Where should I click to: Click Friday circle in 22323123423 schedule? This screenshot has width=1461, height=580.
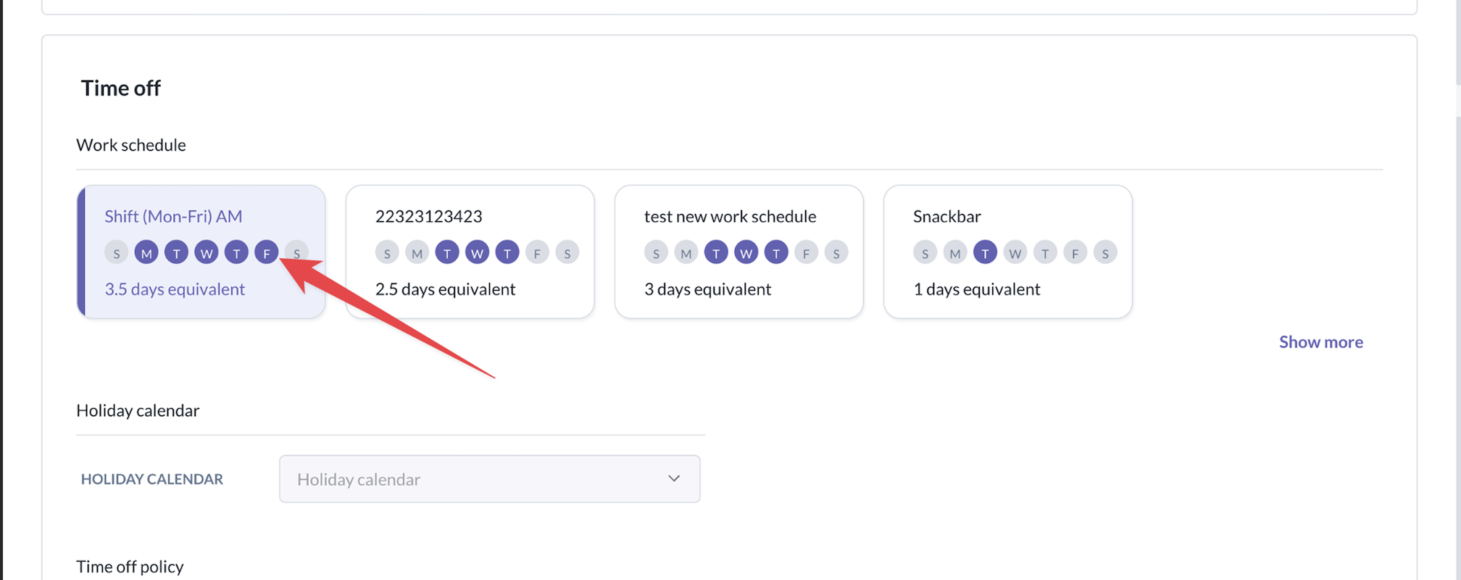tap(537, 253)
